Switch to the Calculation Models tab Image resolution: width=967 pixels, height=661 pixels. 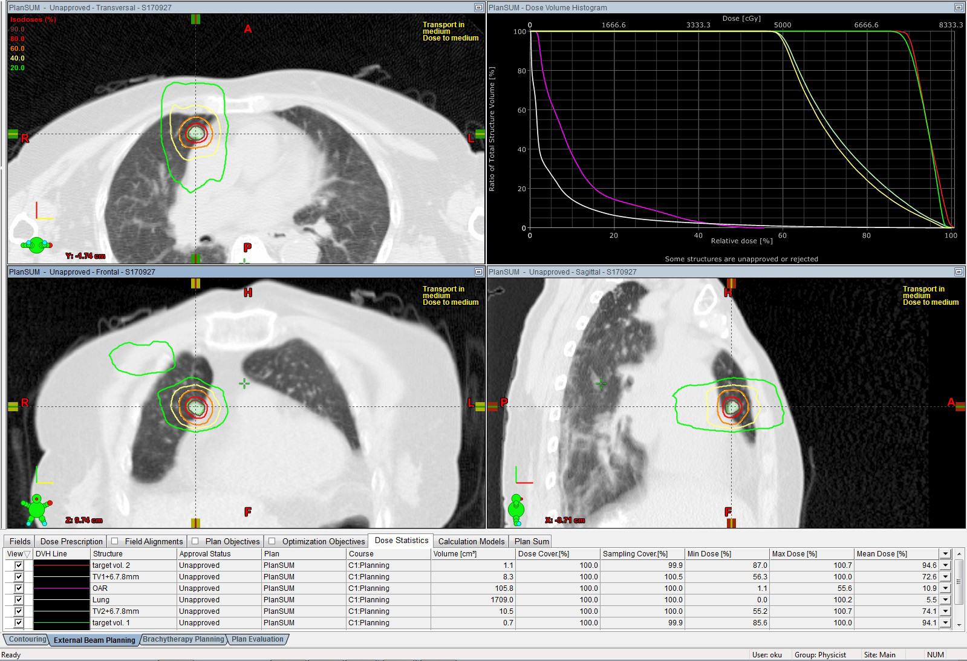click(471, 541)
